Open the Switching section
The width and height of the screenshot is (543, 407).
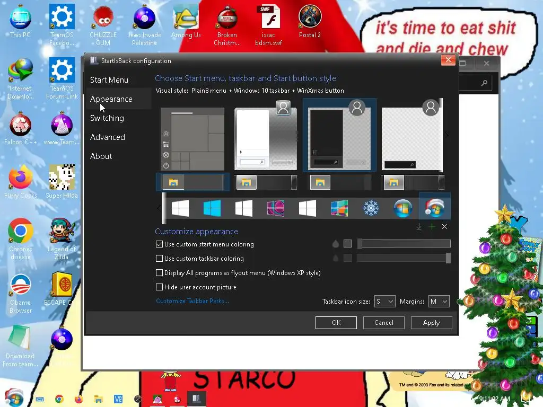[x=107, y=118]
